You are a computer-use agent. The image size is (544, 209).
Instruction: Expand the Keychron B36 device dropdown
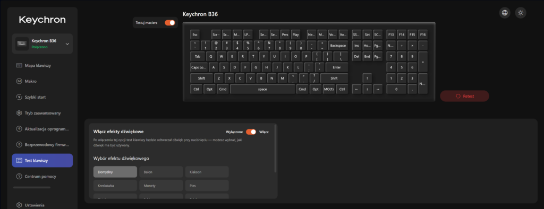pos(67,43)
